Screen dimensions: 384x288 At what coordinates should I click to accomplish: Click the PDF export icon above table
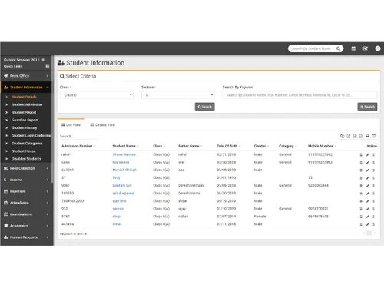click(361, 136)
